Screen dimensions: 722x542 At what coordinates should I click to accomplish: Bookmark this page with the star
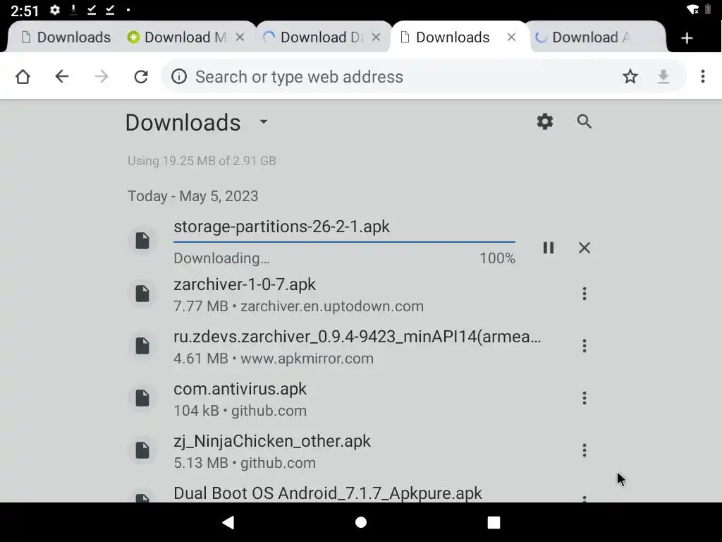click(630, 76)
